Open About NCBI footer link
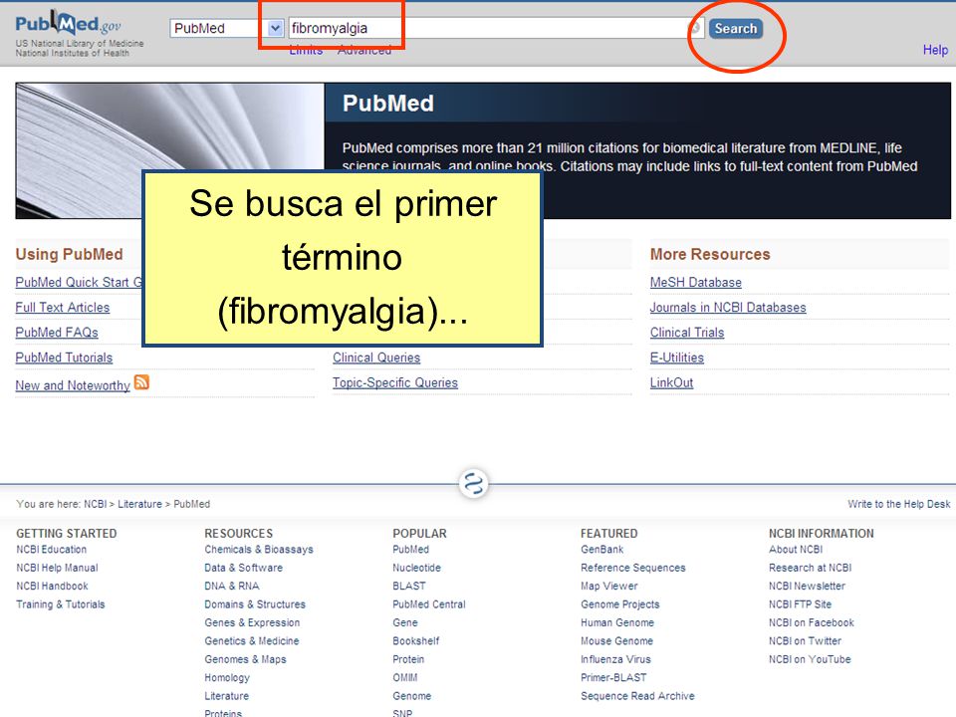956x717 pixels. (795, 550)
